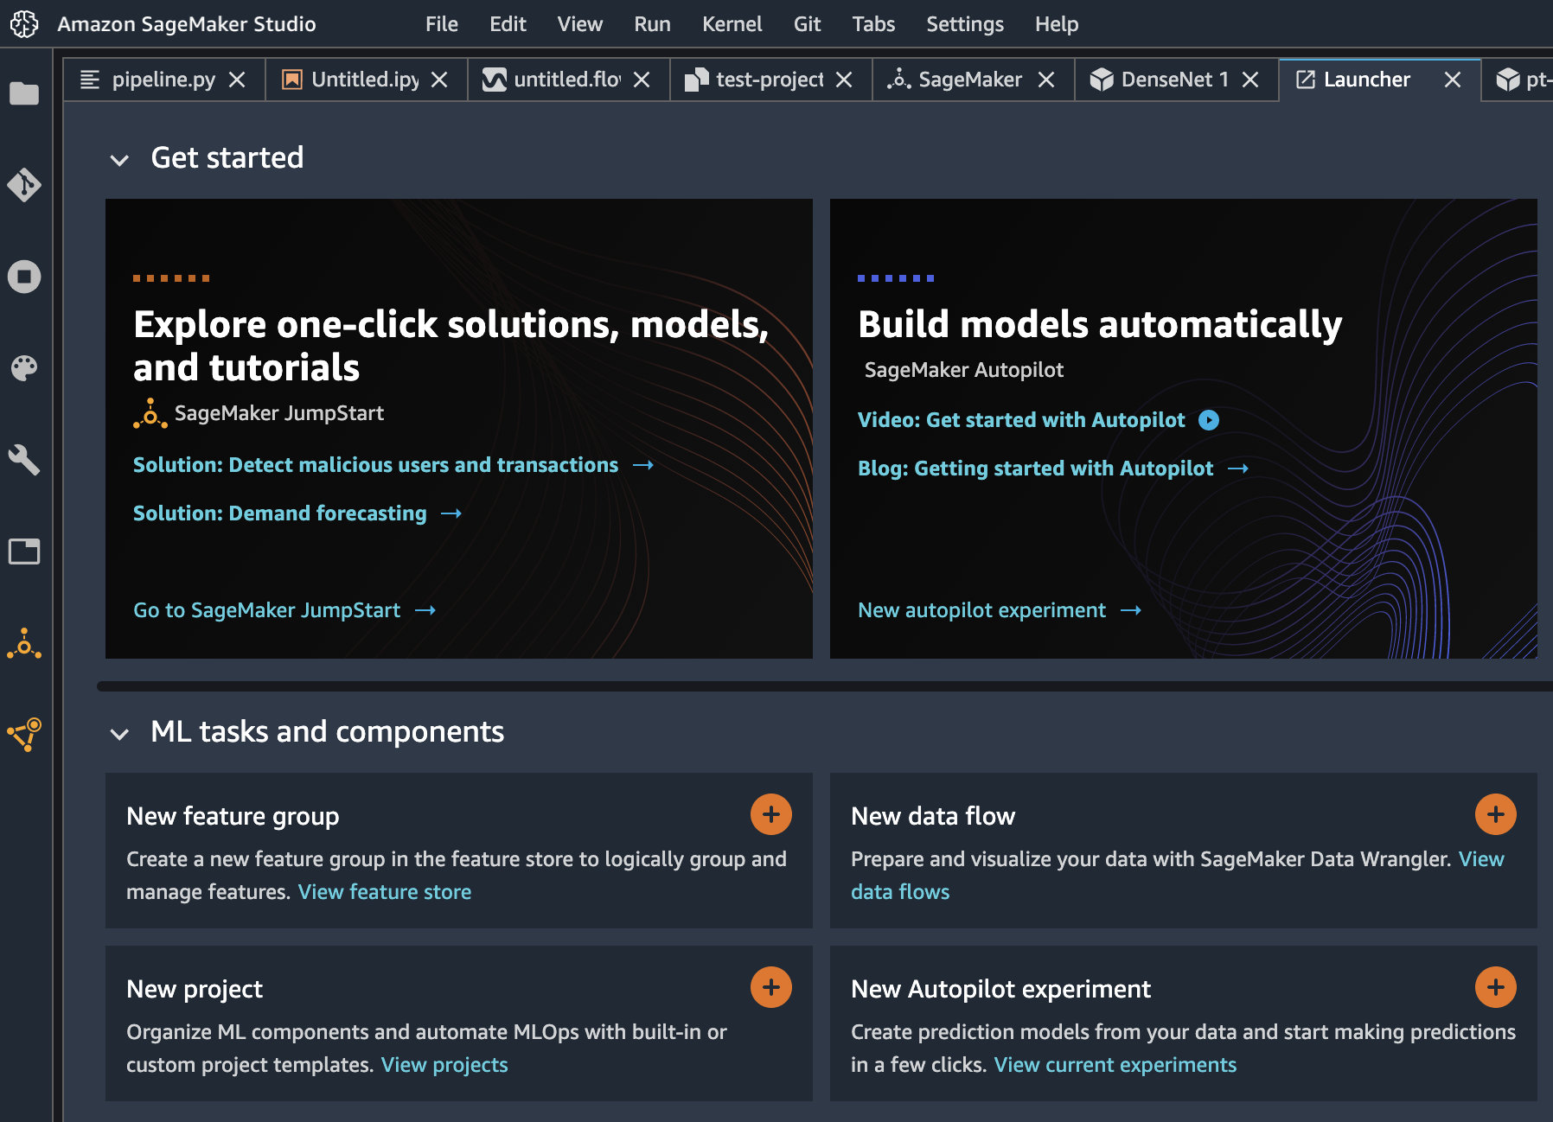Click plus icon on New project
1553x1122 pixels.
point(771,987)
